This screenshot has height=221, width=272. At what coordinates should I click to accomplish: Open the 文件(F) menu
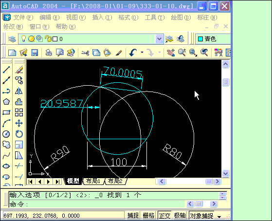click(x=23, y=18)
